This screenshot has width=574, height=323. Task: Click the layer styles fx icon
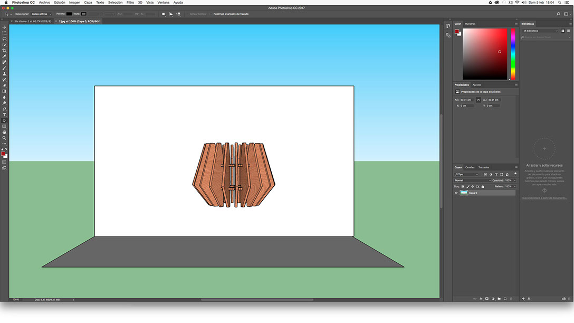481,299
